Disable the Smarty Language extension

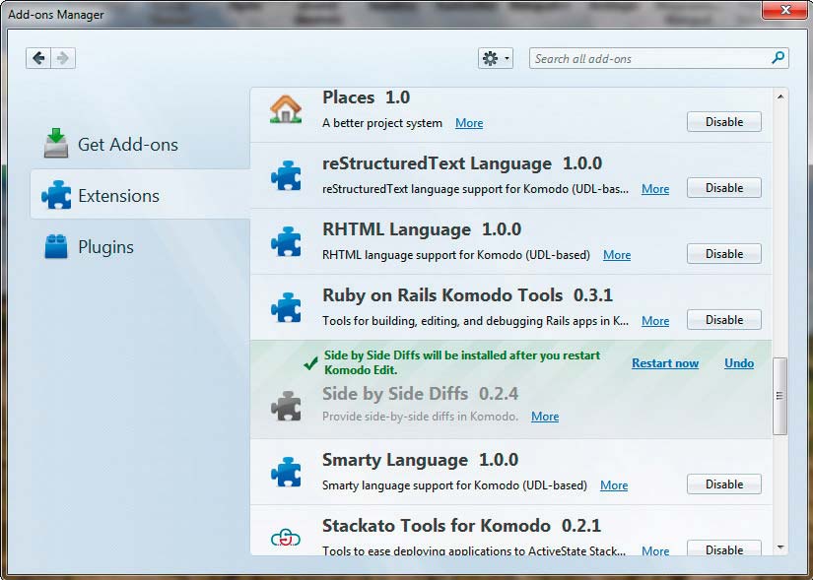[724, 483]
